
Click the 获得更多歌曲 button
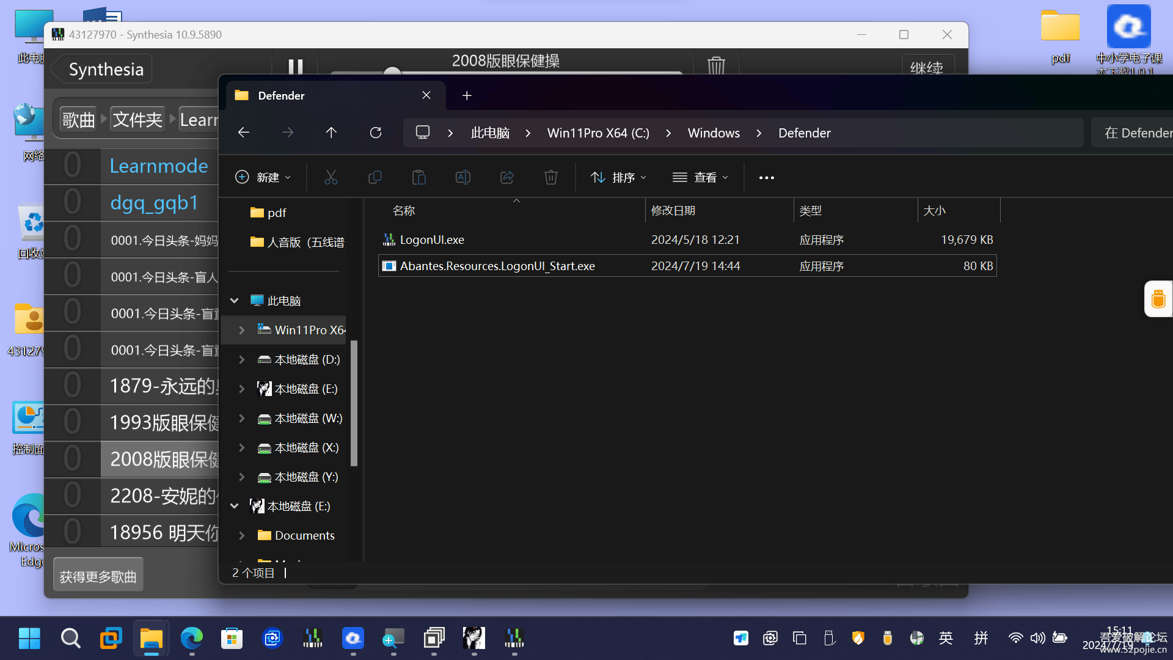click(98, 576)
